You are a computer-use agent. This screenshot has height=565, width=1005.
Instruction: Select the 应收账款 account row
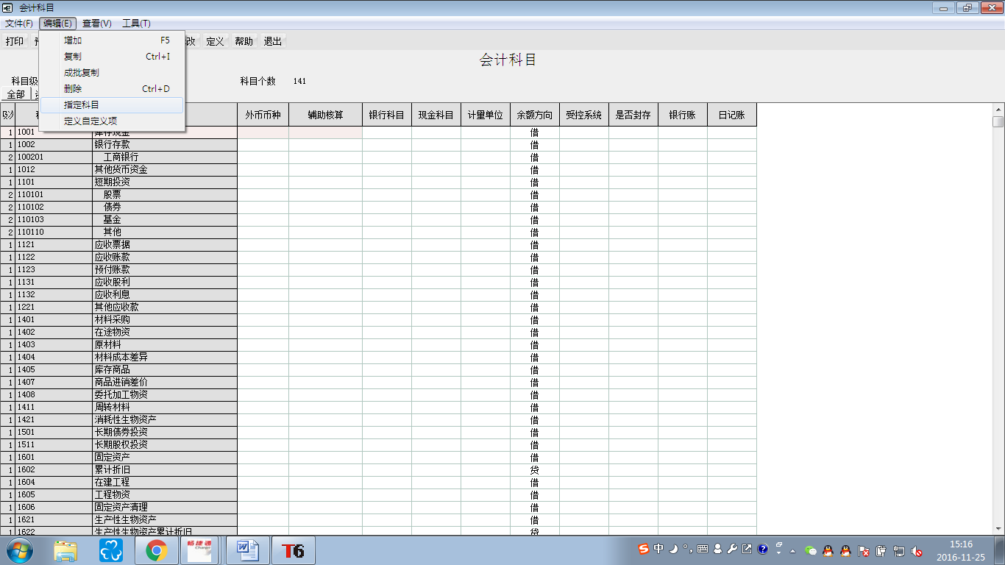point(112,257)
